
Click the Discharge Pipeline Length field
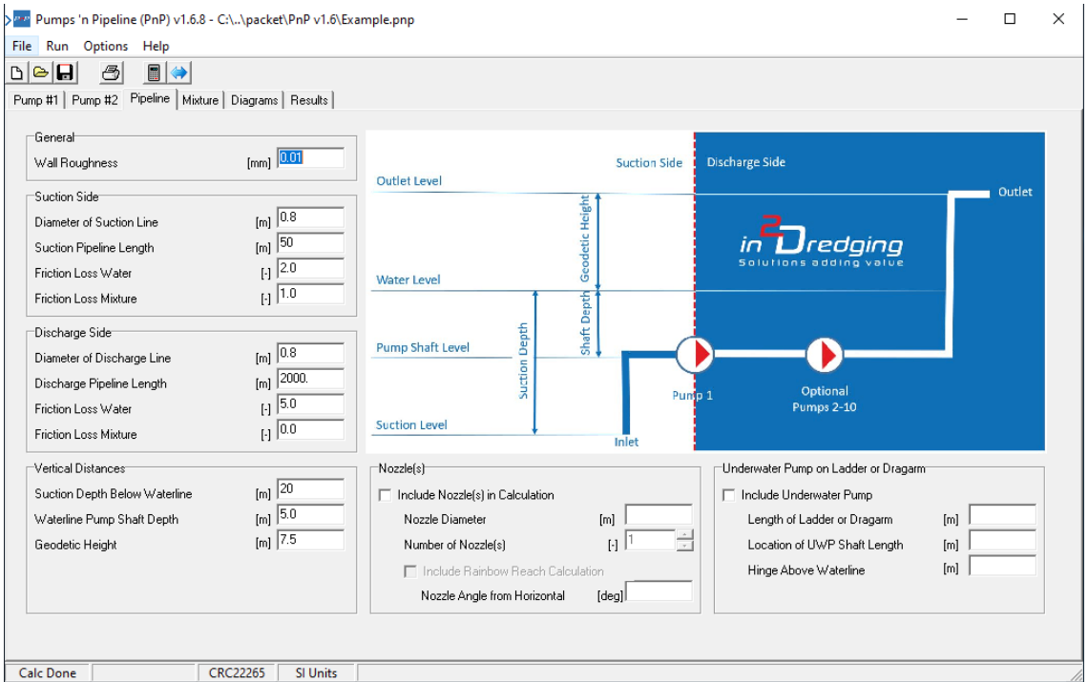pyautogui.click(x=310, y=380)
